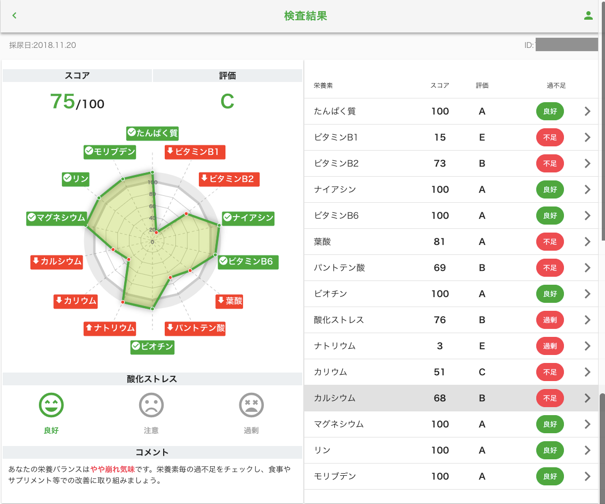Click the back arrow icon in header
605x504 pixels.
click(x=14, y=16)
